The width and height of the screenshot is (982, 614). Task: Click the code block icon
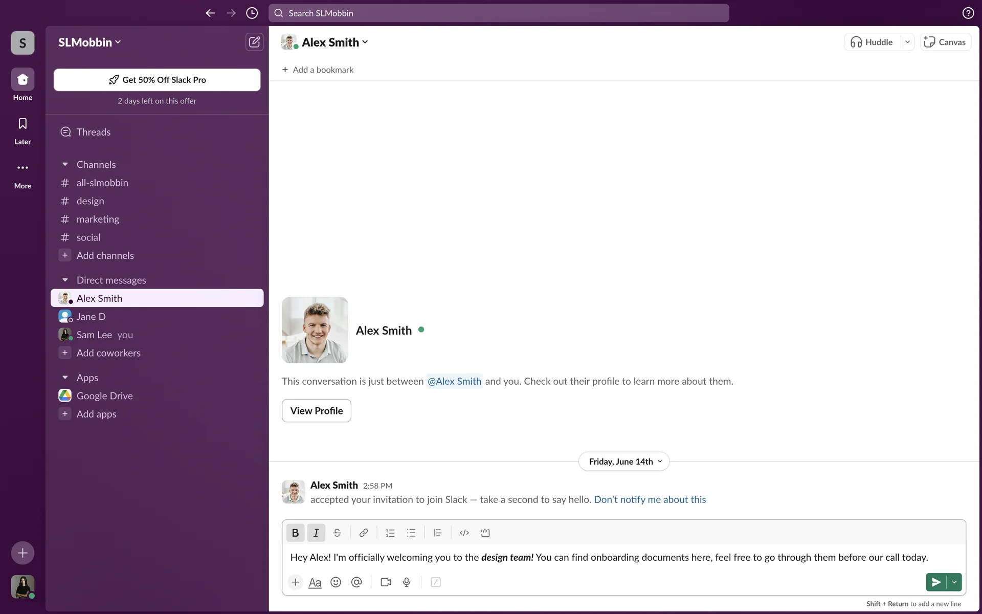point(485,533)
